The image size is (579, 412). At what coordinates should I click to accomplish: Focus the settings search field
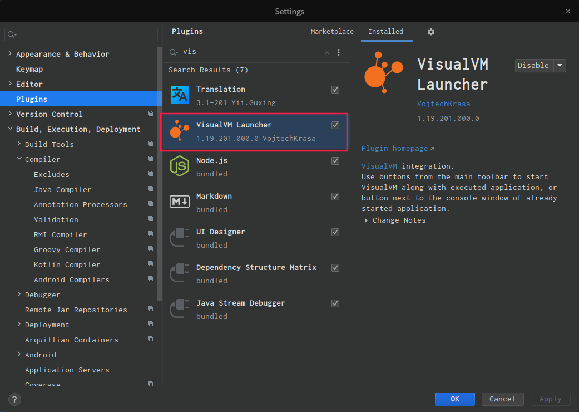click(x=81, y=35)
